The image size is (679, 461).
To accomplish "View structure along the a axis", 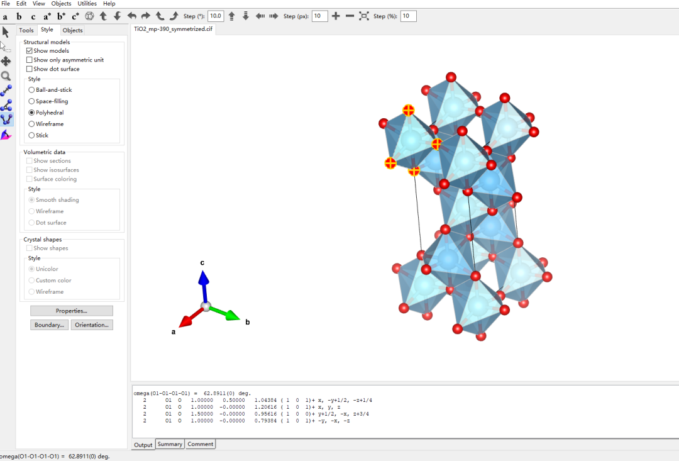I will [5, 16].
